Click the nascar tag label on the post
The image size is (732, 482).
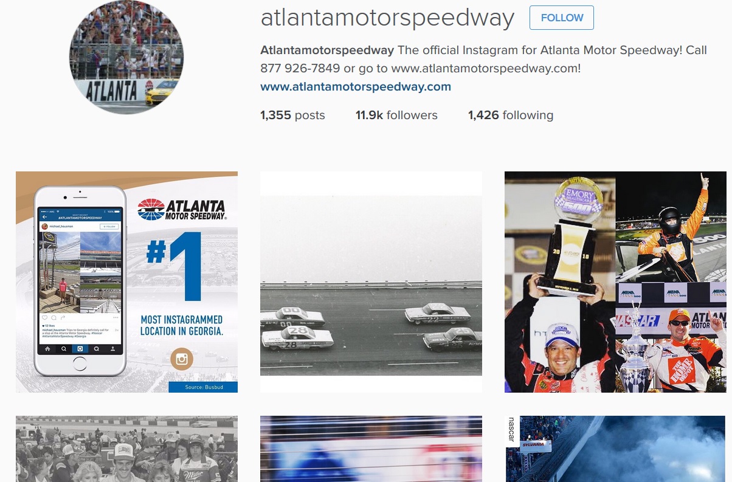tap(511, 430)
